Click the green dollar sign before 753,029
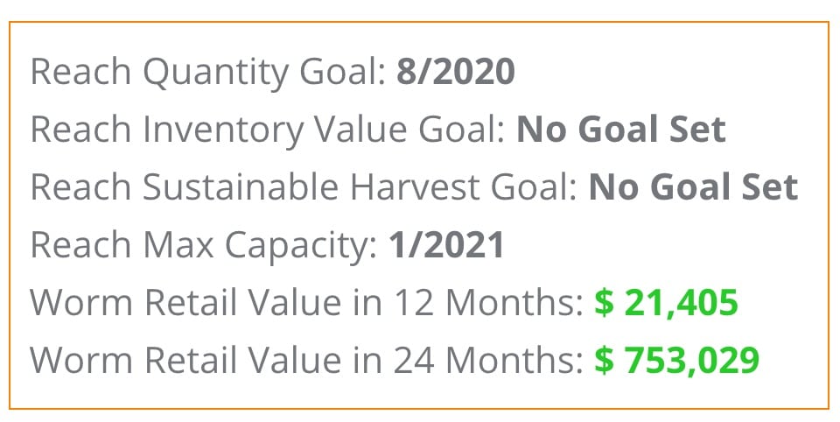The height and width of the screenshot is (422, 840). point(605,360)
